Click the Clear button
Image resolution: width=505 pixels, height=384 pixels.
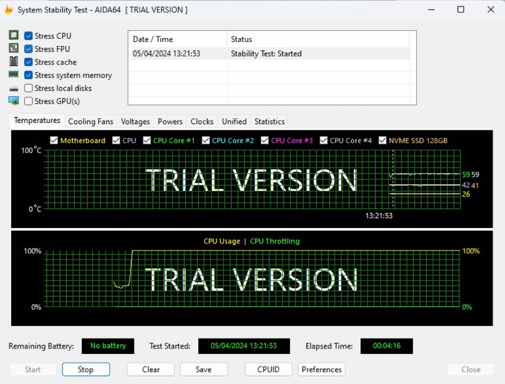[151, 369]
